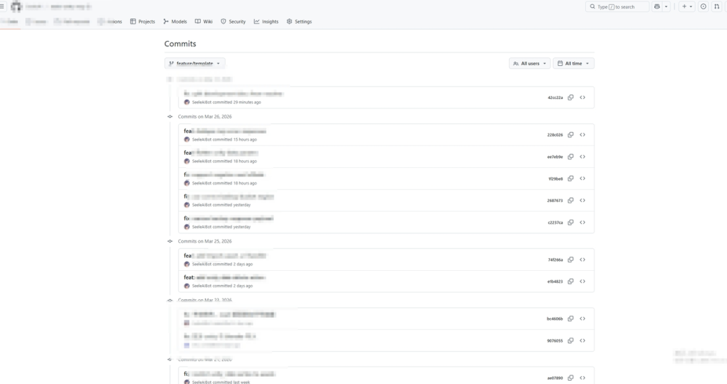Open the hamburger navigation menu
727x384 pixels.
[3, 7]
